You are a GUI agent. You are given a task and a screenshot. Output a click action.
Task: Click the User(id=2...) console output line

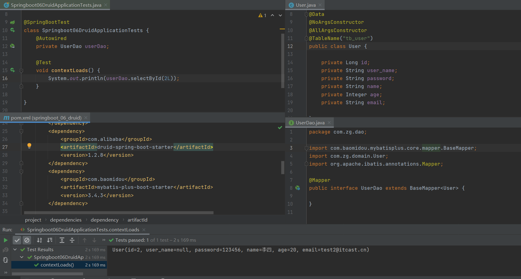[241, 250]
